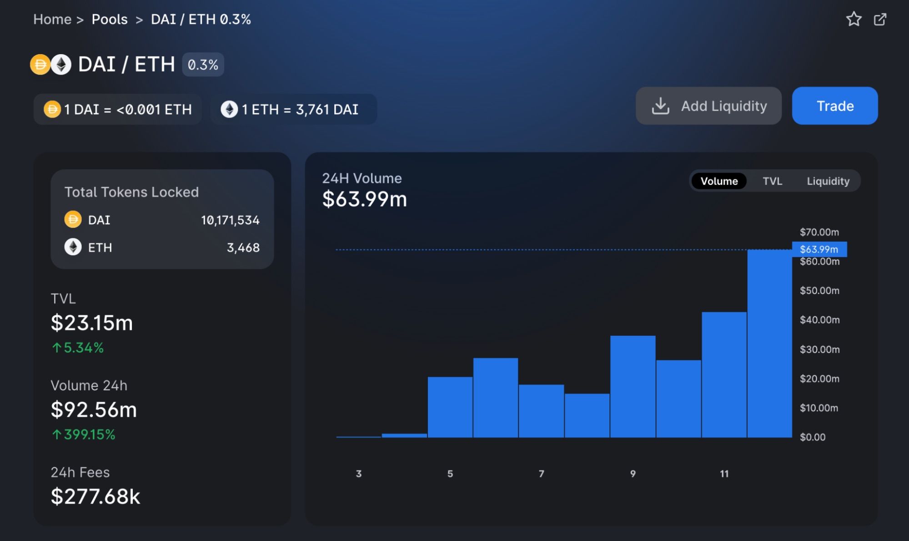The image size is (909, 541).
Task: Navigate to Pools breadcrumb
Action: point(110,19)
